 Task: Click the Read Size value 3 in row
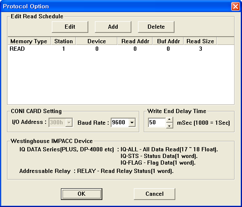pyautogui.click(x=200, y=49)
